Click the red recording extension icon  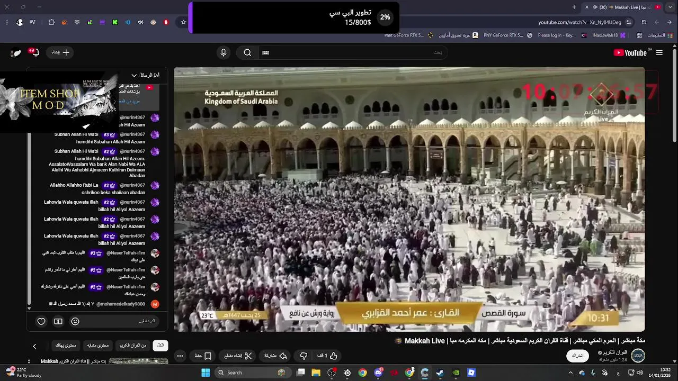166,22
